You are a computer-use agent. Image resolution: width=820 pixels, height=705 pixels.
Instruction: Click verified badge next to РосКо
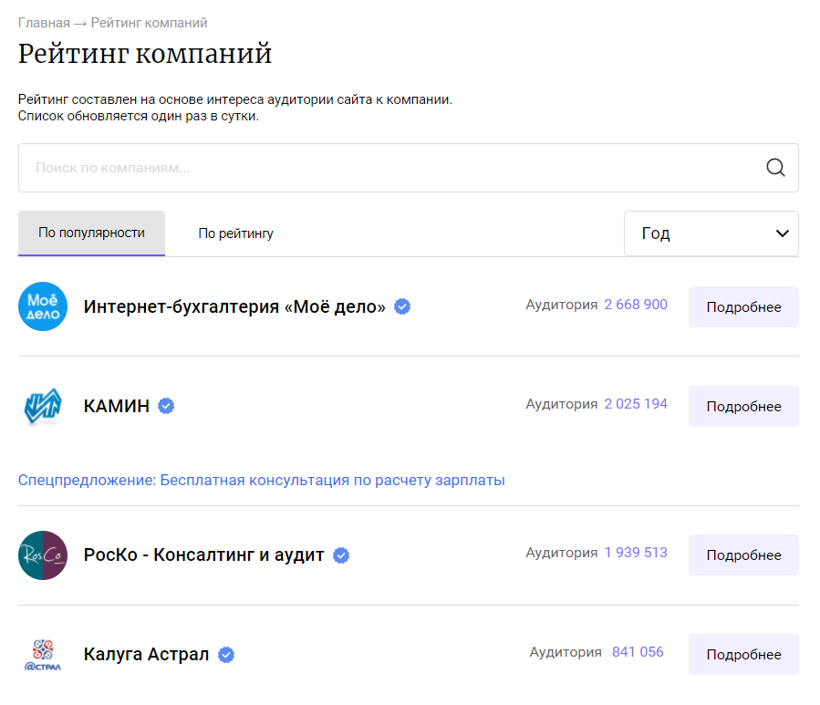point(341,555)
